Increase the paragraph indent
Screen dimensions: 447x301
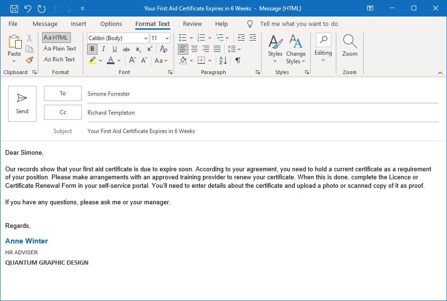click(x=253, y=38)
